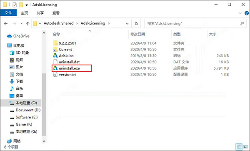Switch to large icons view layout

pos(245,147)
